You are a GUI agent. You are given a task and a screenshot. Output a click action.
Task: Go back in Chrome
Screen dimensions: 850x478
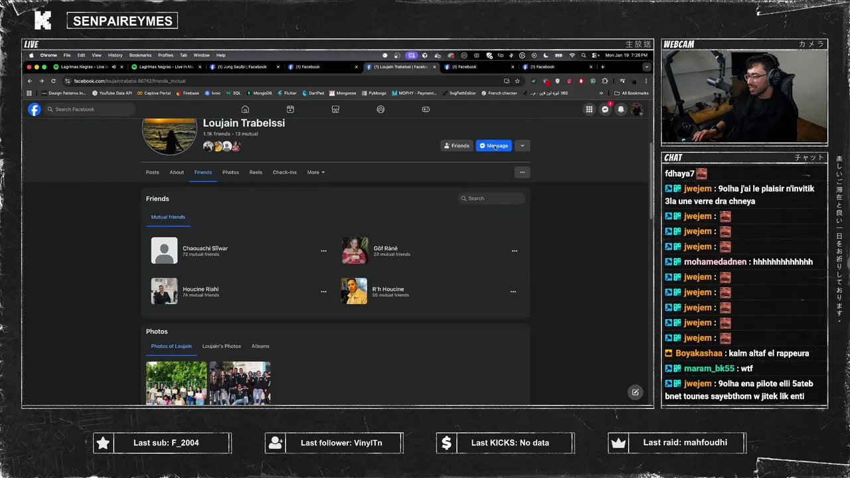[x=30, y=81]
